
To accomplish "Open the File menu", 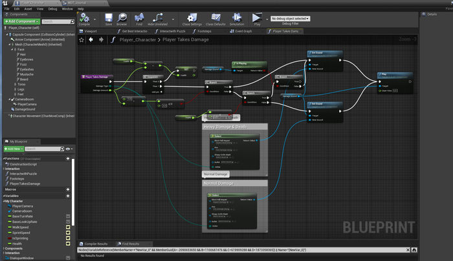I will tap(6, 9).
